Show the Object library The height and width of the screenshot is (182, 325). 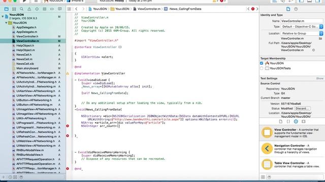[x=296, y=121]
